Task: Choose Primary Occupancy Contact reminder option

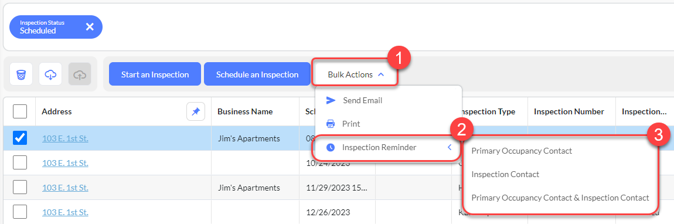Action: coord(522,151)
